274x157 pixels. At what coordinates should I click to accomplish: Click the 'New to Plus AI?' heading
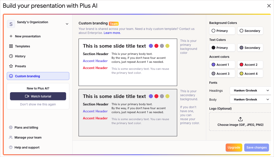coord(38,88)
